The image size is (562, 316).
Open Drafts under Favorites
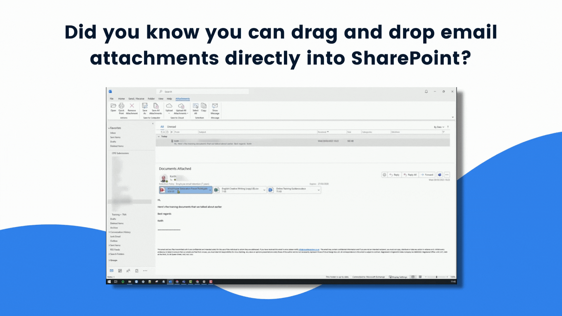[113, 142]
